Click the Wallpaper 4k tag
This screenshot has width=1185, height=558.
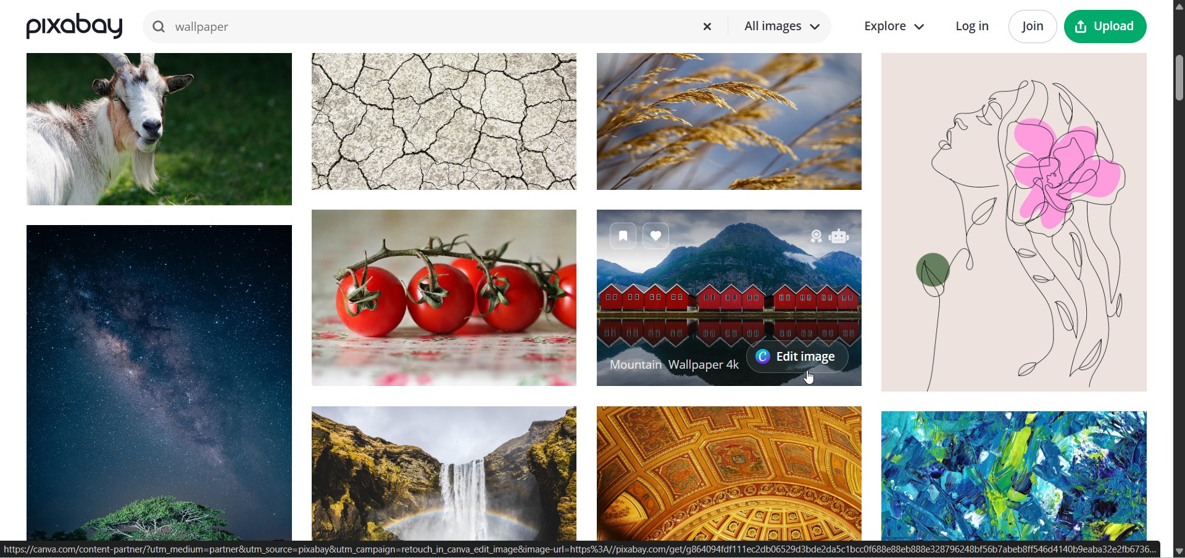[x=704, y=365]
